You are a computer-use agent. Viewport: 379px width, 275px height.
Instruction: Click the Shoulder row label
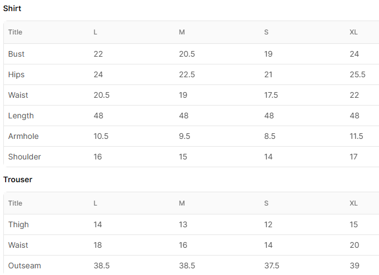[x=25, y=157]
